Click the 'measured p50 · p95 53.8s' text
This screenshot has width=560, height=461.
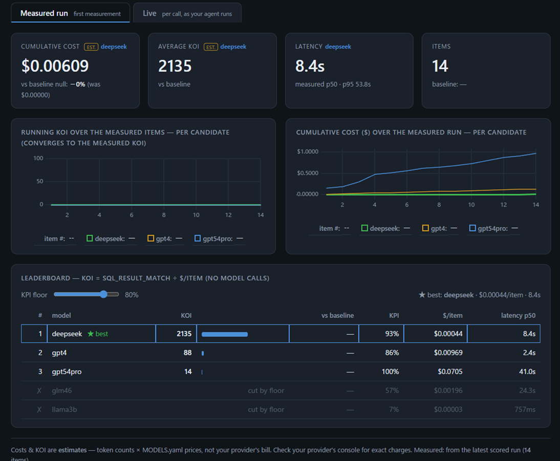click(x=333, y=84)
